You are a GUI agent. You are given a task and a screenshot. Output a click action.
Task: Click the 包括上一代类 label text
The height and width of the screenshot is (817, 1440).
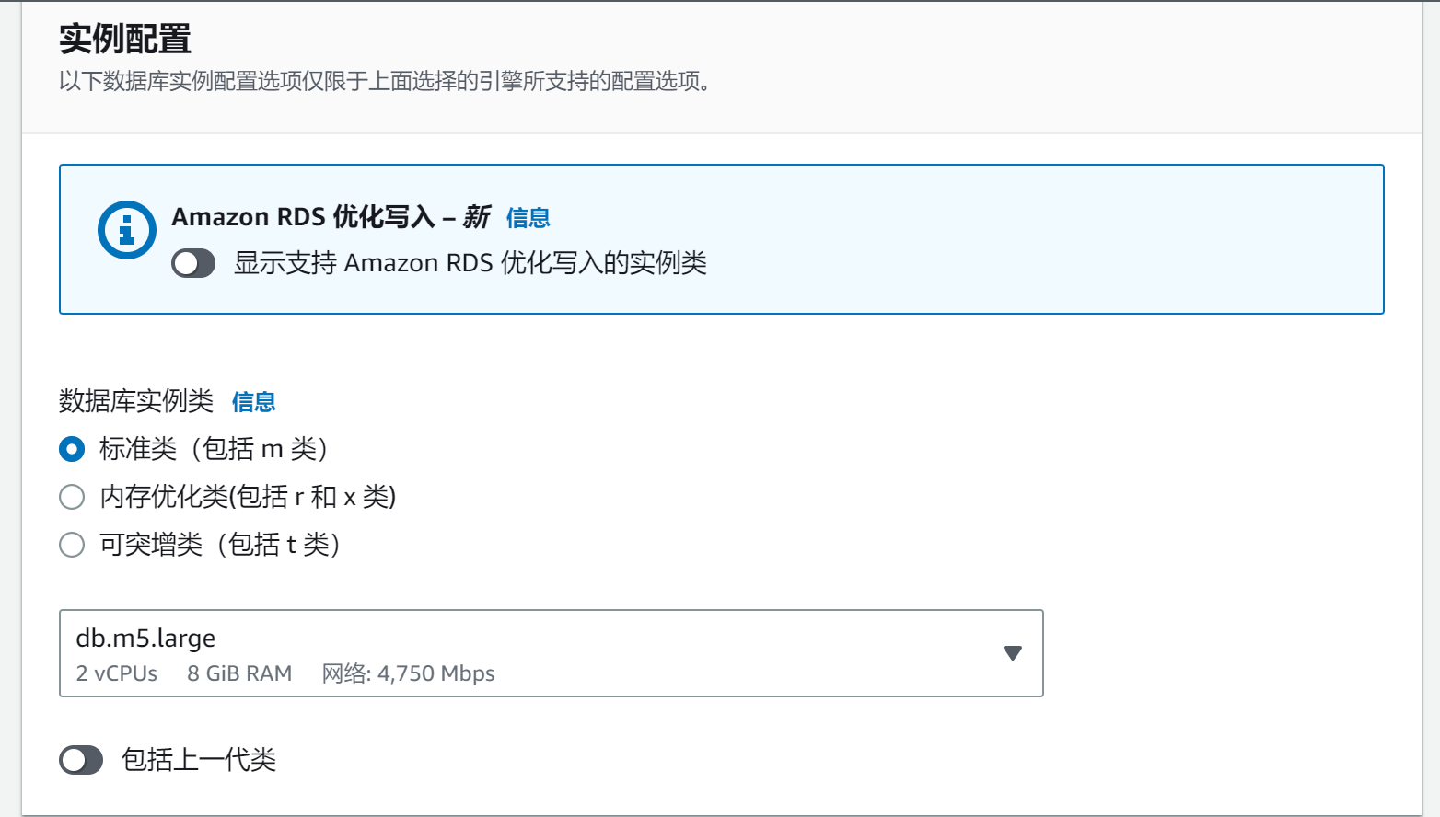(199, 760)
